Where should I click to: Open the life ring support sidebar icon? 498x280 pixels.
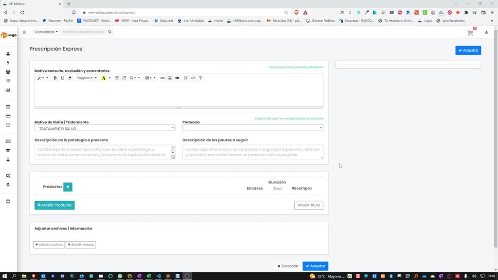tap(8, 201)
